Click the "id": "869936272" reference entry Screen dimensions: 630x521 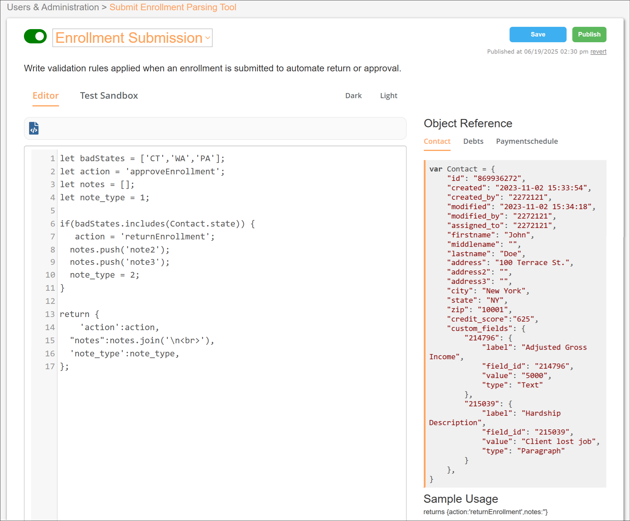(x=486, y=179)
